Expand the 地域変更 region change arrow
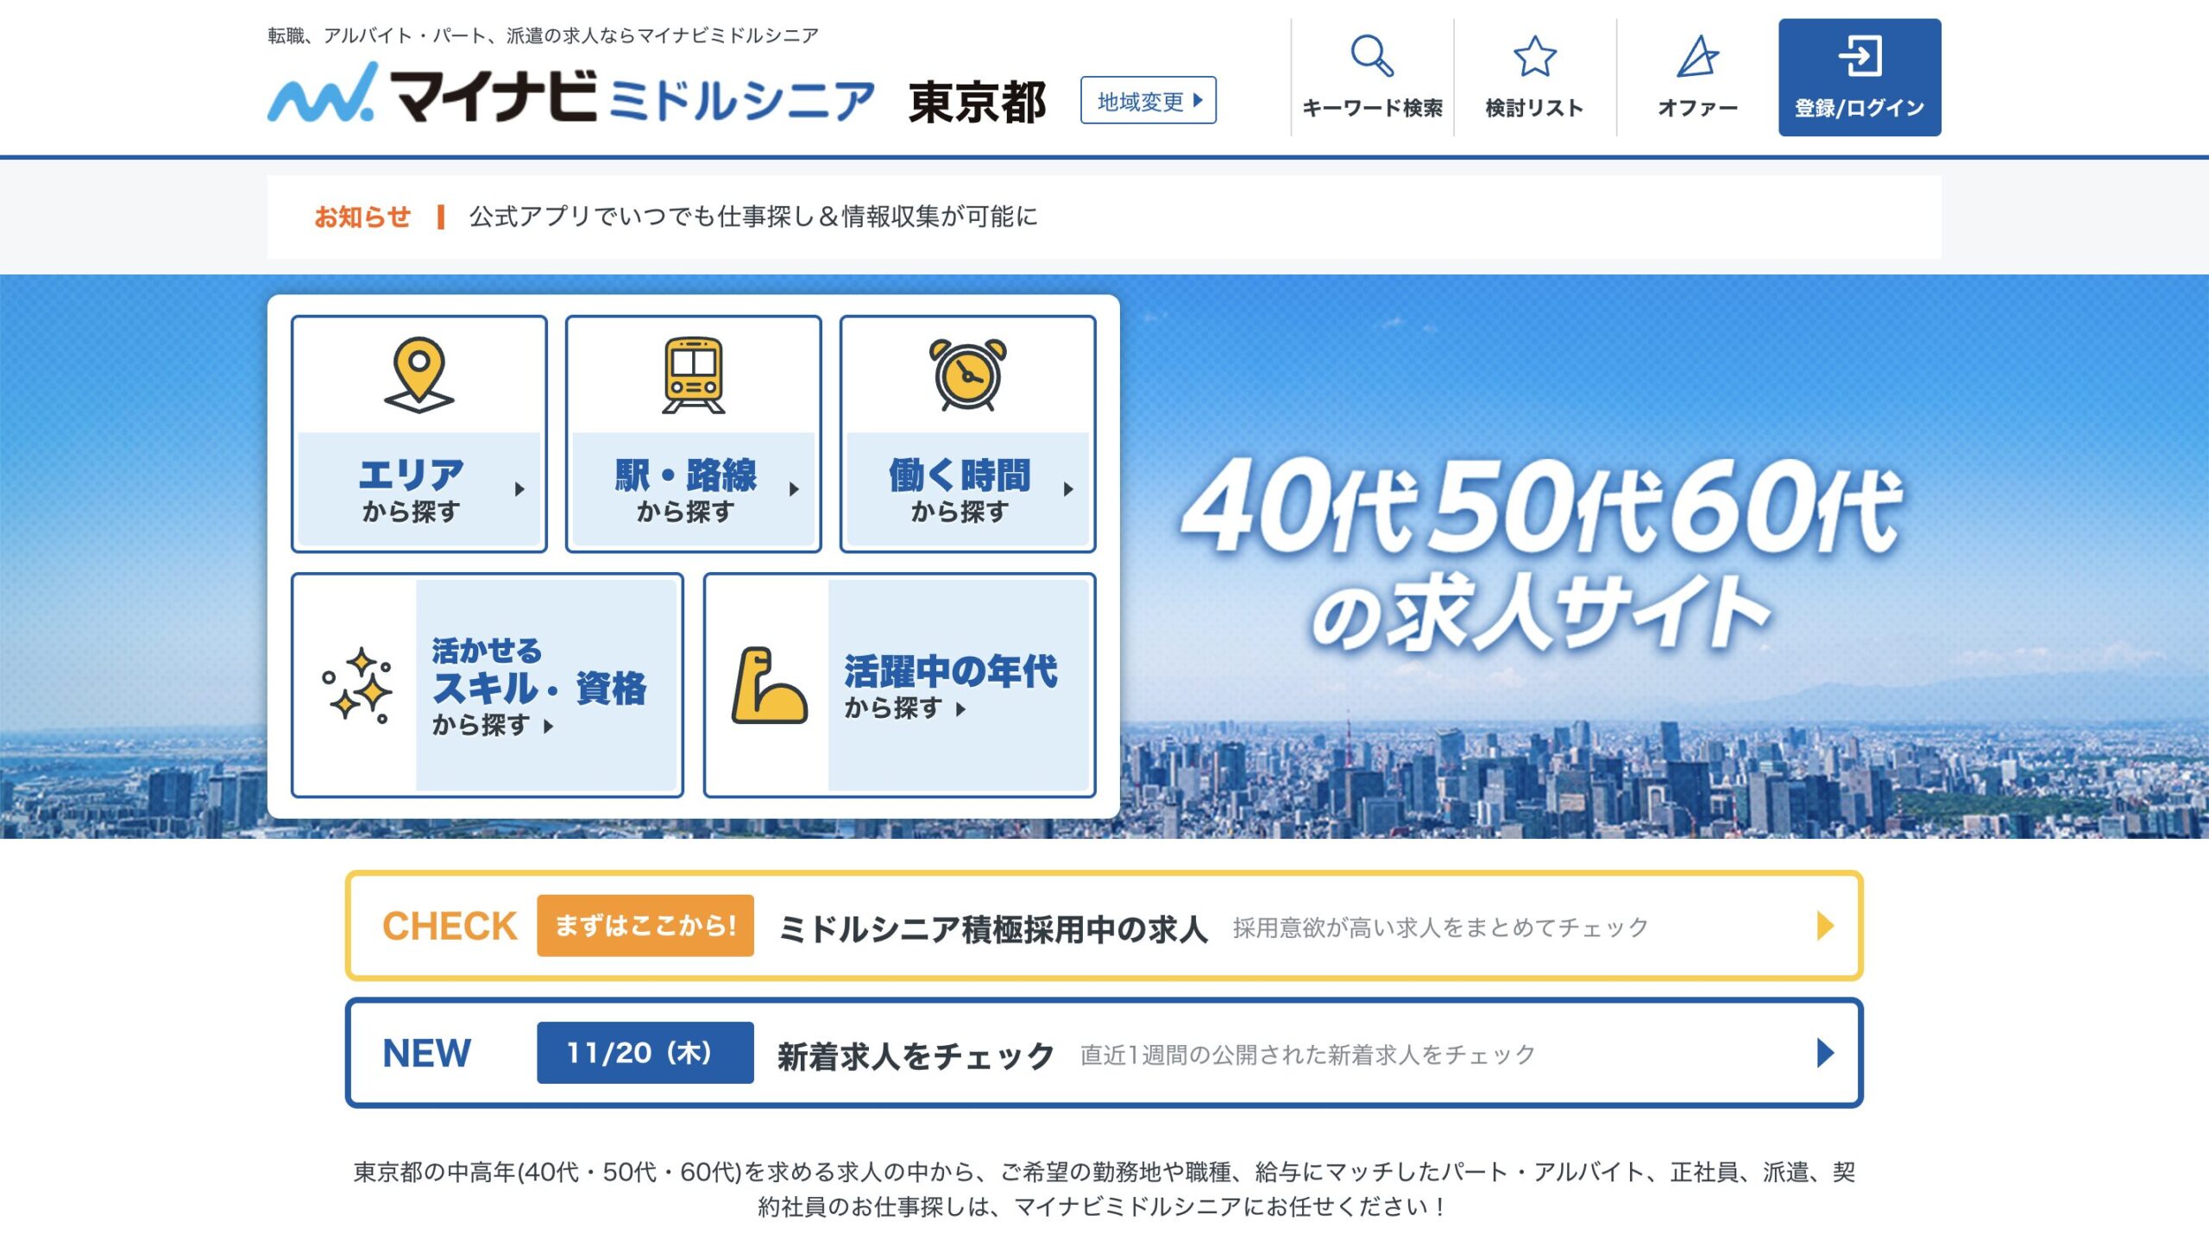The width and height of the screenshot is (2209, 1259). [x=1201, y=100]
